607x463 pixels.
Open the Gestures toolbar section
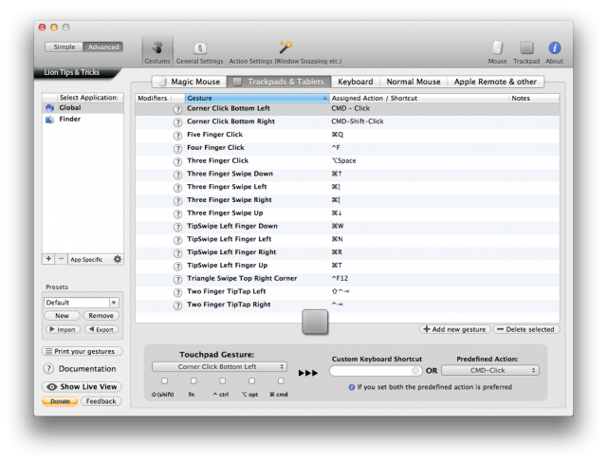157,51
